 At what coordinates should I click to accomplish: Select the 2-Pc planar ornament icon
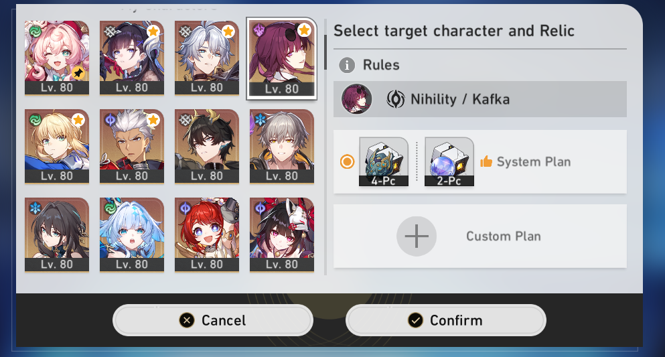tap(449, 161)
